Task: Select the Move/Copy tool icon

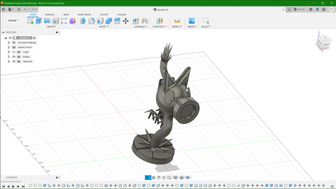Action: pos(126,21)
